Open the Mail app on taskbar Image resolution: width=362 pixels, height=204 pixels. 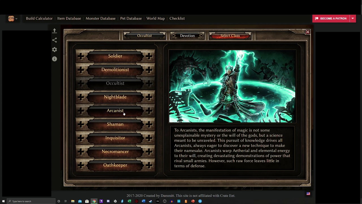(80, 201)
